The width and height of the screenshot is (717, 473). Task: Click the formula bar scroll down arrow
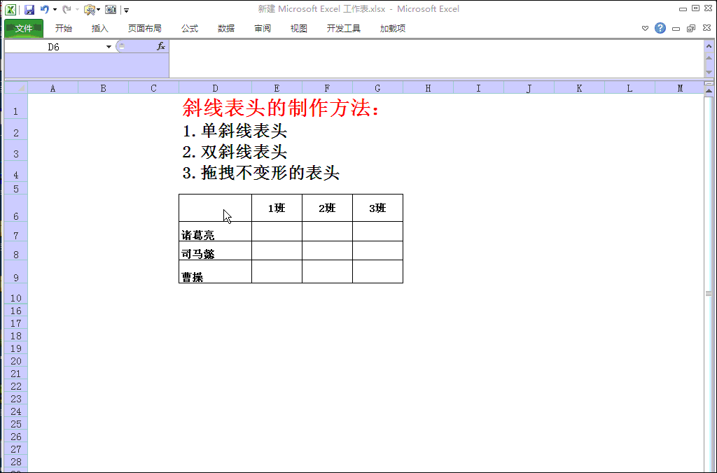click(x=709, y=72)
